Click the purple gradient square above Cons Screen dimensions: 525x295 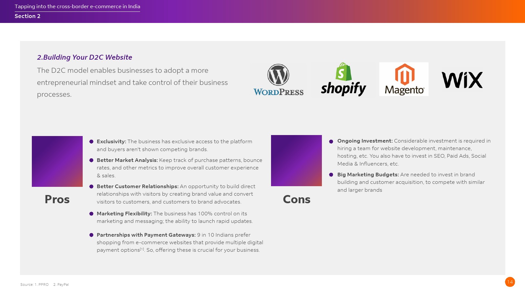(x=296, y=161)
